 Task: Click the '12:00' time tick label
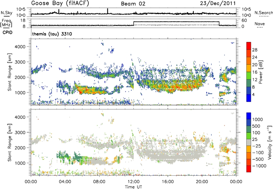click(133, 182)
